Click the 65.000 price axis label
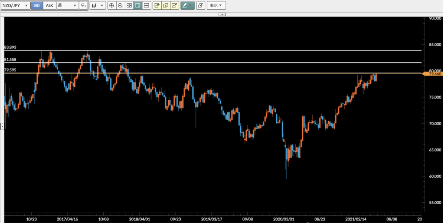Screen dimensions: 443x223 pos(435,150)
